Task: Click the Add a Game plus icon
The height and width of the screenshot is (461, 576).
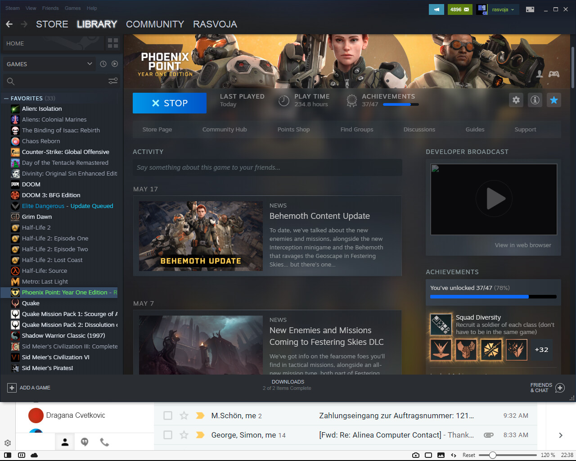Action: tap(12, 388)
